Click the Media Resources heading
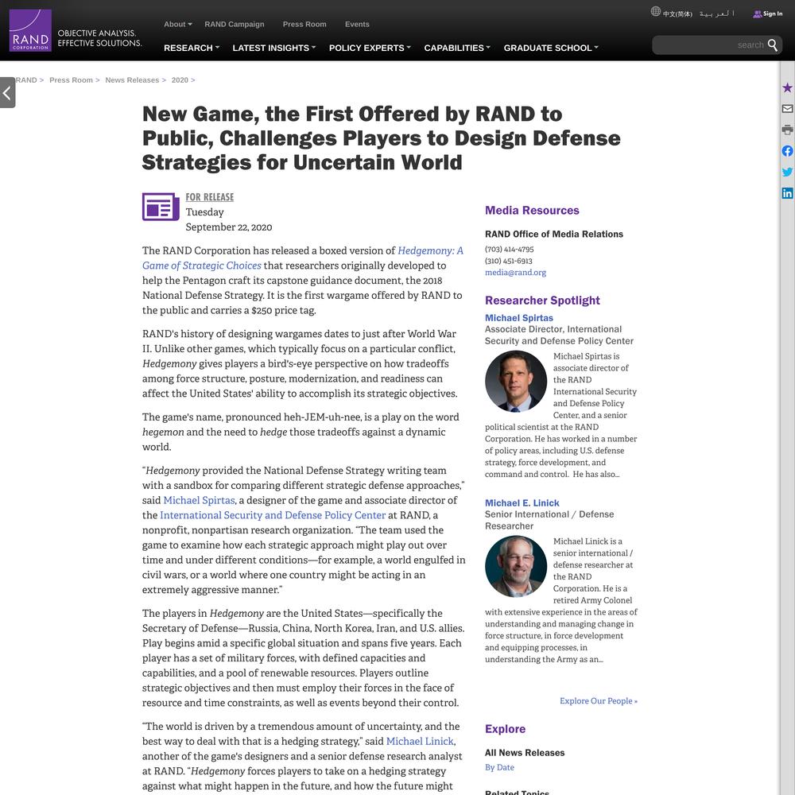 [x=532, y=211]
